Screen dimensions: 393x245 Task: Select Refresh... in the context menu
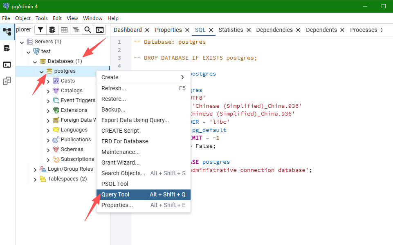click(x=144, y=88)
